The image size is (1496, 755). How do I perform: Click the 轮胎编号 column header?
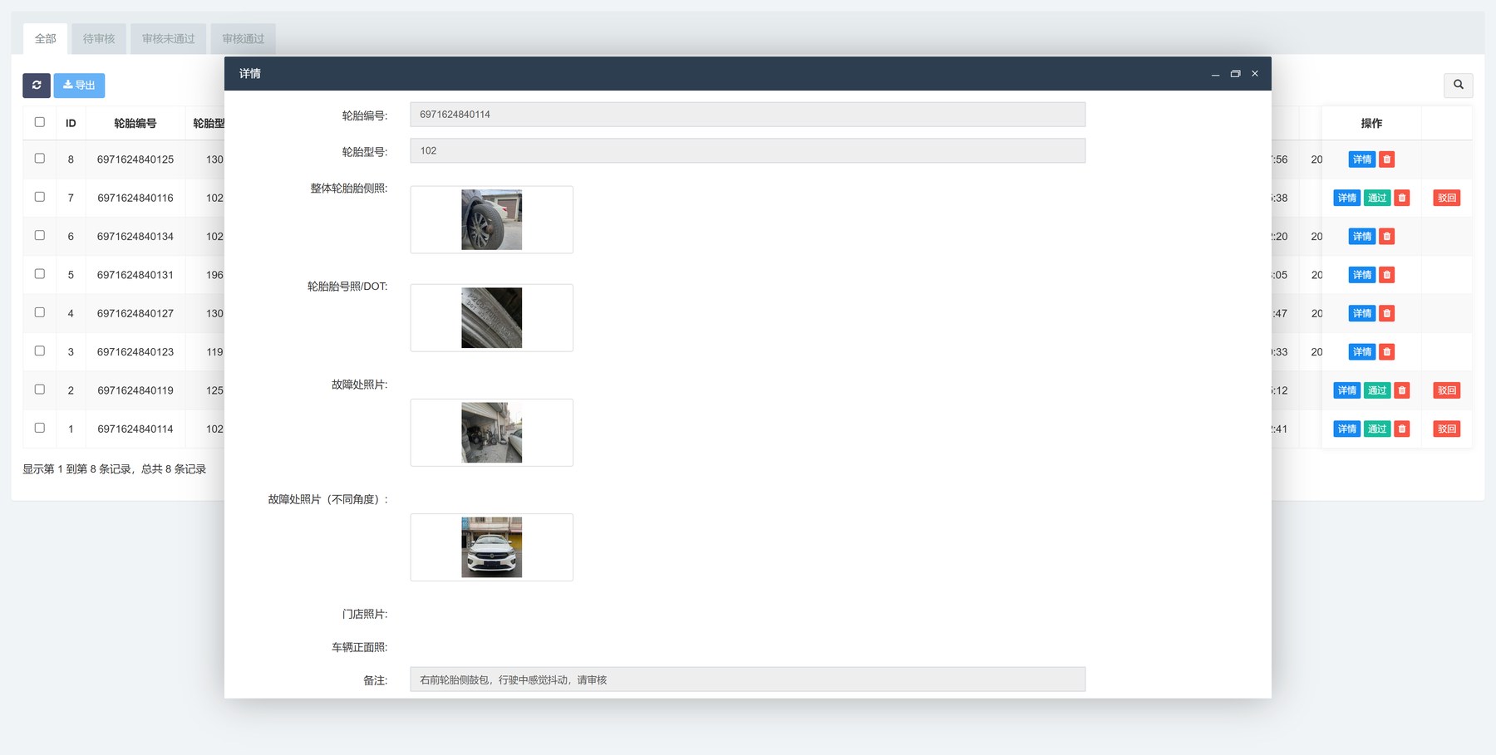[135, 123]
